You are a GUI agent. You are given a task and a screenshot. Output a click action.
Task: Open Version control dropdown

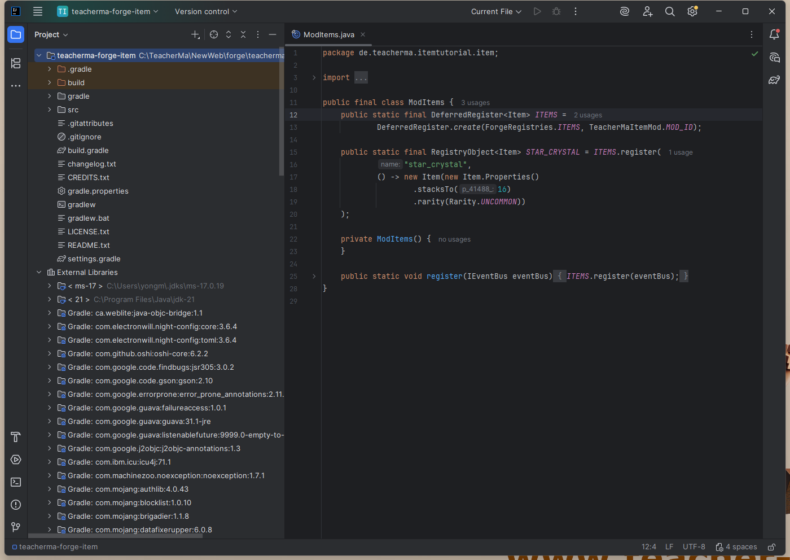(206, 11)
